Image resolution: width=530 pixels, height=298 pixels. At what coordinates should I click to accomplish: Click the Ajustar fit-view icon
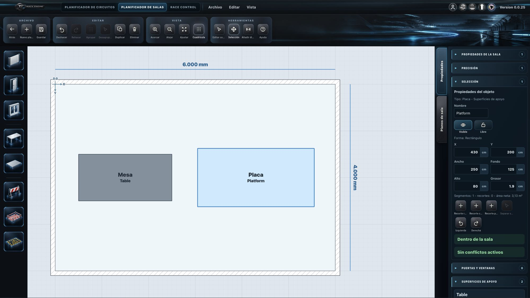click(184, 29)
